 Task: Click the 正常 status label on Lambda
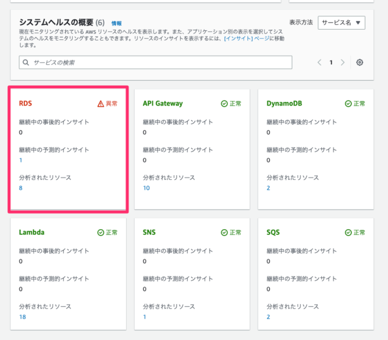tap(112, 233)
